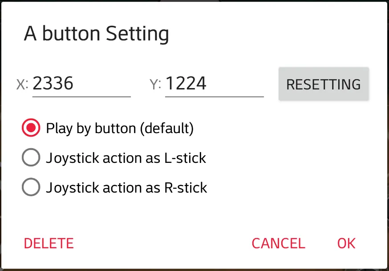The height and width of the screenshot is (271, 389).
Task: Confirm the settings with OK
Action: pos(346,243)
